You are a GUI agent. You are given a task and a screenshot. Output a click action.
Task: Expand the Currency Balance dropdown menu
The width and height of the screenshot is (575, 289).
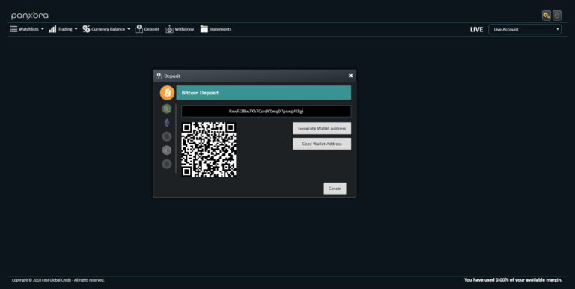(106, 29)
